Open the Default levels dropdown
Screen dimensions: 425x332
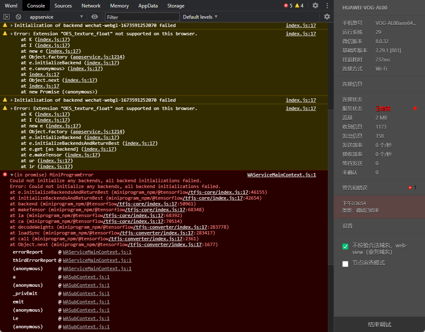[x=200, y=17]
